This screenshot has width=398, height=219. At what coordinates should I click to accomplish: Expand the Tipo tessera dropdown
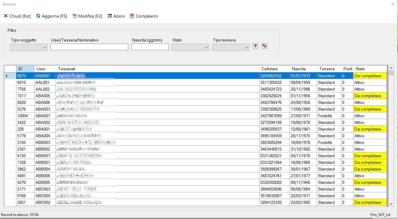tap(247, 47)
